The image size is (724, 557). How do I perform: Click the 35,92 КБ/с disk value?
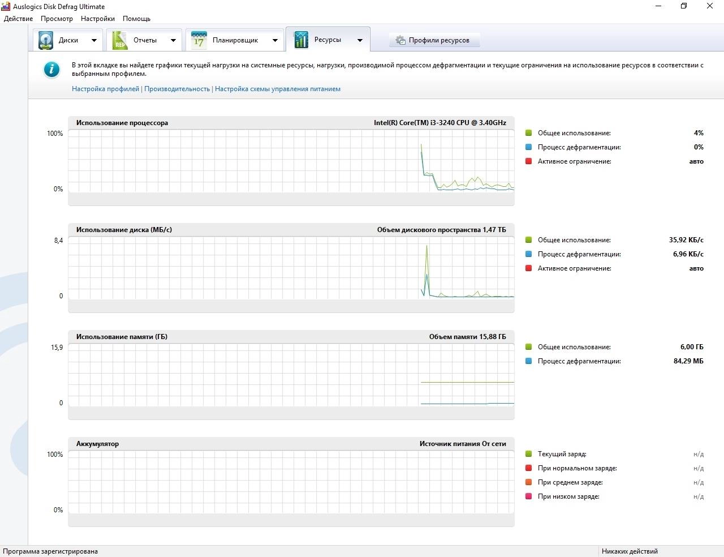[x=686, y=240]
